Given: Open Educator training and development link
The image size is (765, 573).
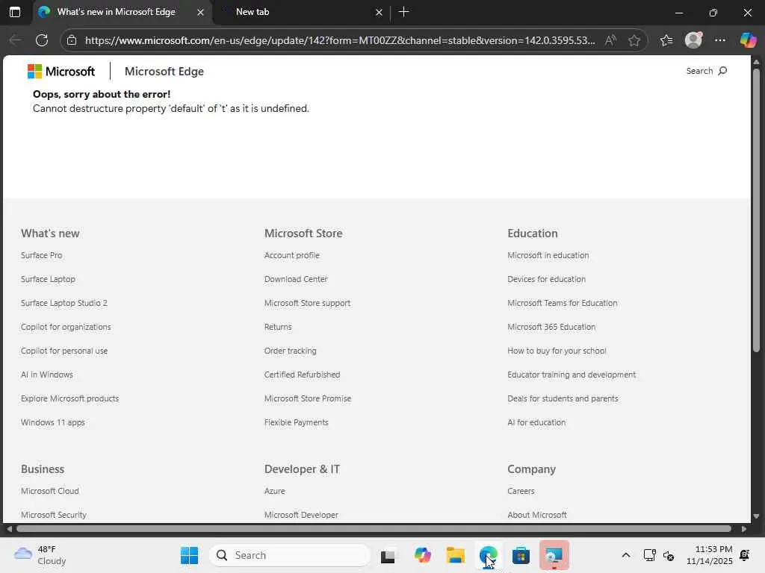Looking at the screenshot, I should 572,375.
